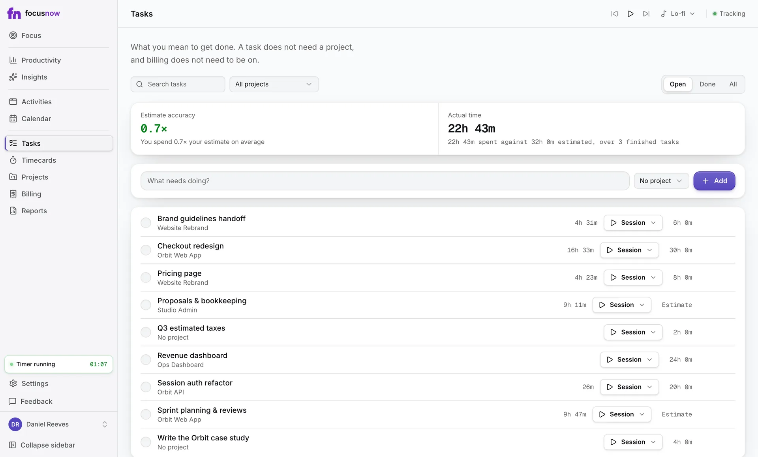758x457 pixels.
Task: Go to Projects in sidebar
Action: 59,177
